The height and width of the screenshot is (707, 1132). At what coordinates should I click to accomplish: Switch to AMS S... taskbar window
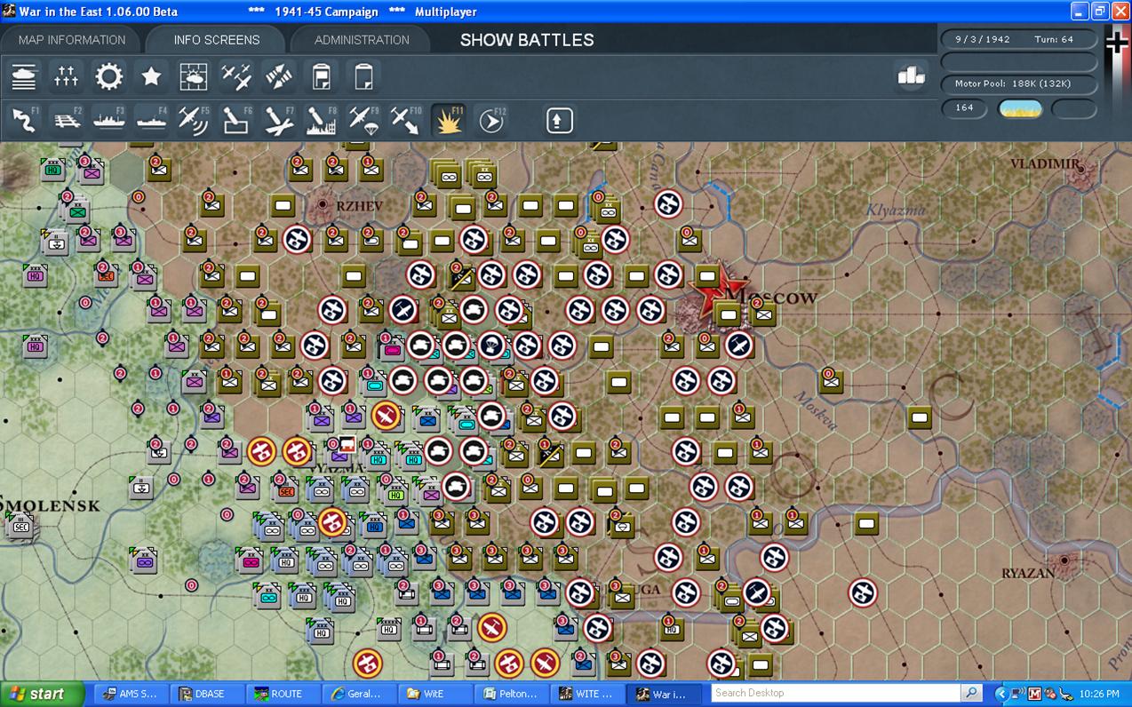(131, 694)
